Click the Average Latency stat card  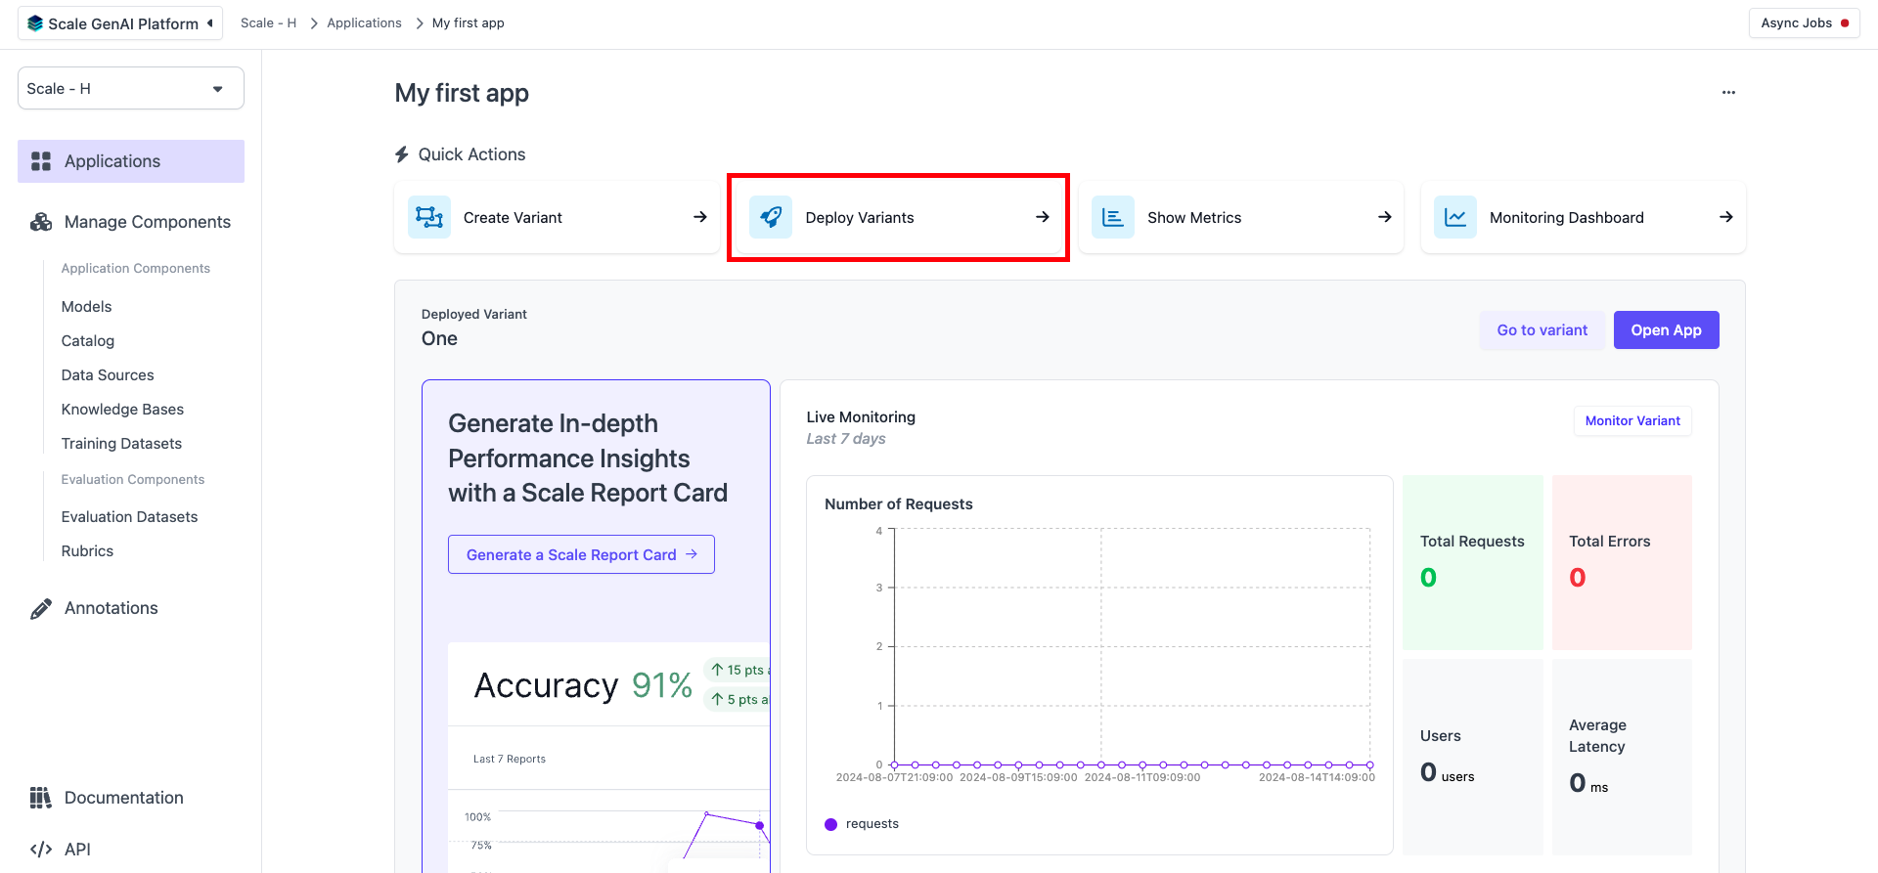[x=1622, y=757]
